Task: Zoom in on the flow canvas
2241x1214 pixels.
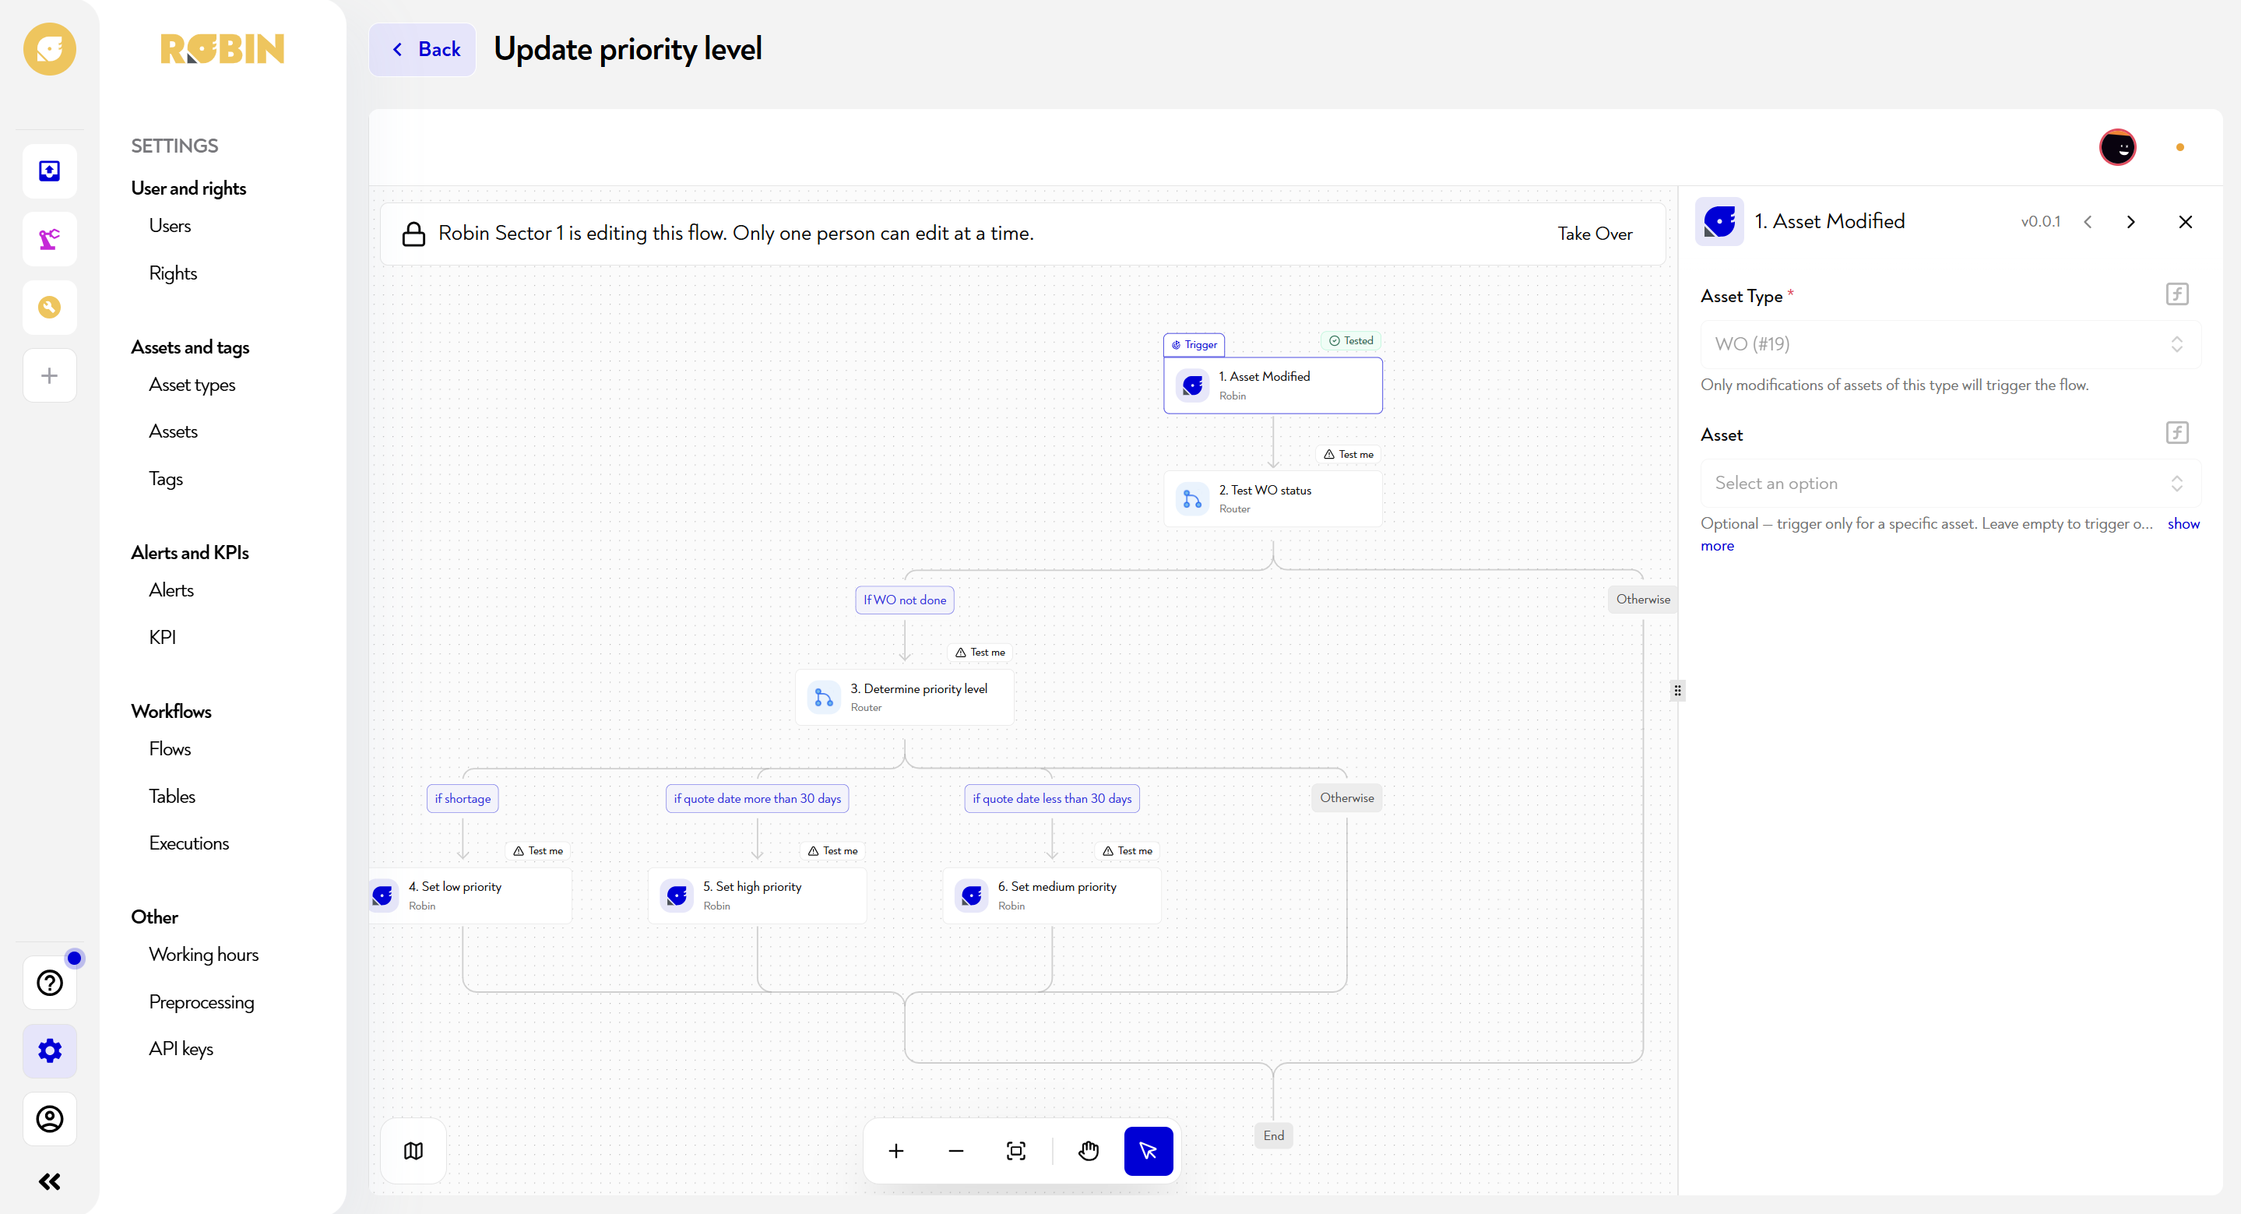Action: [896, 1152]
